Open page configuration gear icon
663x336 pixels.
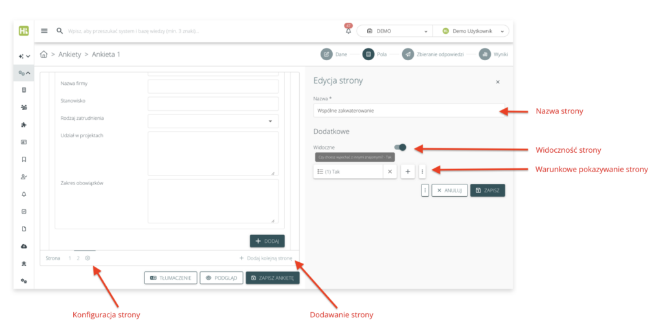tap(87, 258)
